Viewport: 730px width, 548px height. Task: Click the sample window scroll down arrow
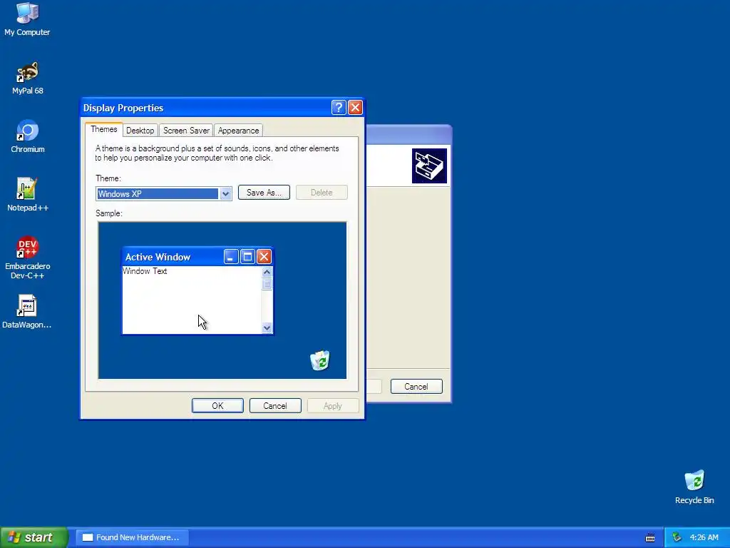click(x=267, y=328)
